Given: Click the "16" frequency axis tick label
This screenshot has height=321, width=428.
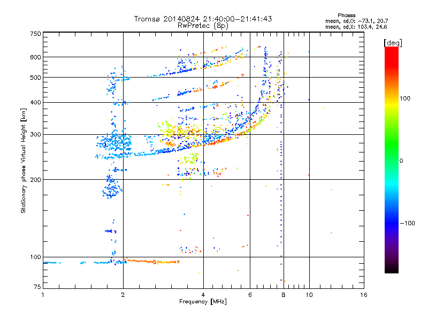Looking at the screenshot, I should click(364, 295).
